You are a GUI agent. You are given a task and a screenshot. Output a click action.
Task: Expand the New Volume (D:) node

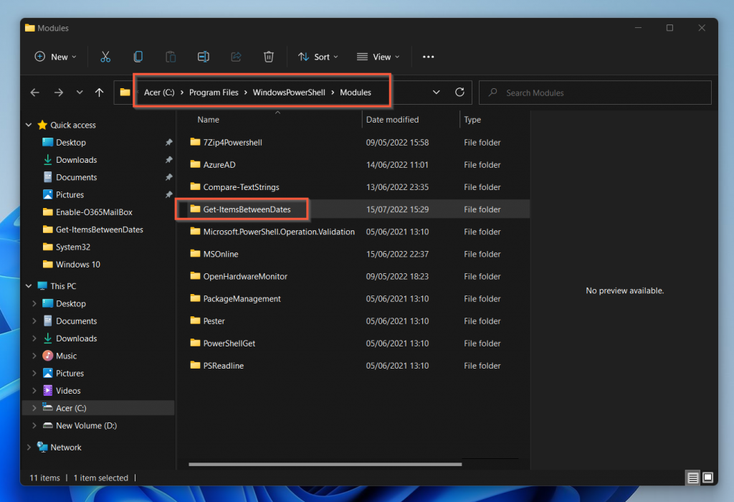[x=34, y=425]
